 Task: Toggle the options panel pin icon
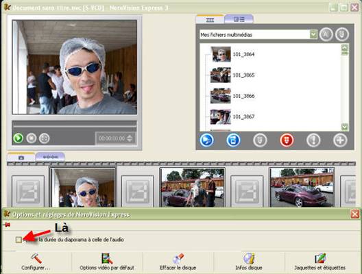click(7, 225)
